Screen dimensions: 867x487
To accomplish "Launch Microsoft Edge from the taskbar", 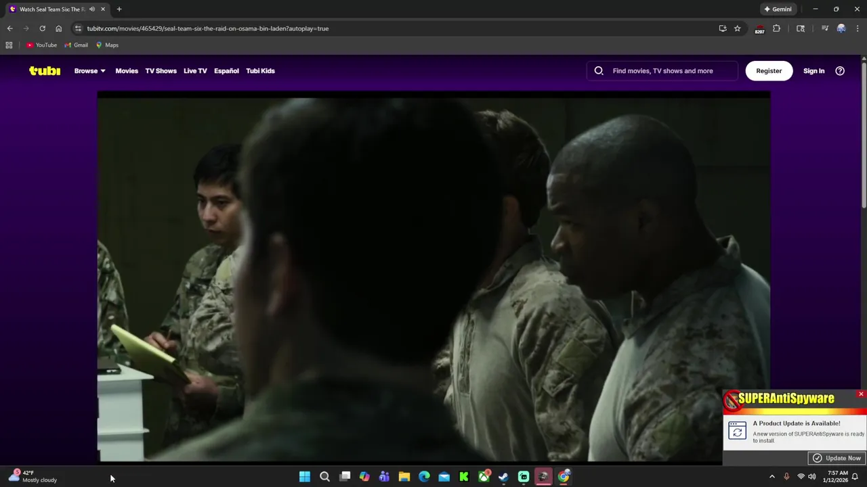I will click(x=424, y=477).
